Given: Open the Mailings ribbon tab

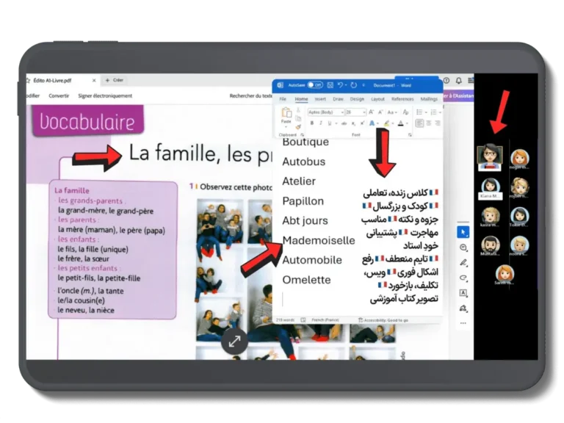Looking at the screenshot, I should tap(429, 99).
